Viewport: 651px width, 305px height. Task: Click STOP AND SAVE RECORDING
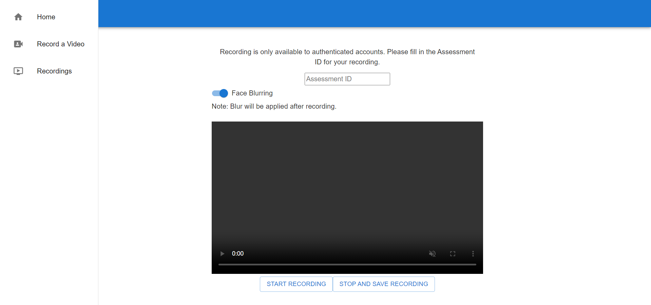(x=383, y=284)
